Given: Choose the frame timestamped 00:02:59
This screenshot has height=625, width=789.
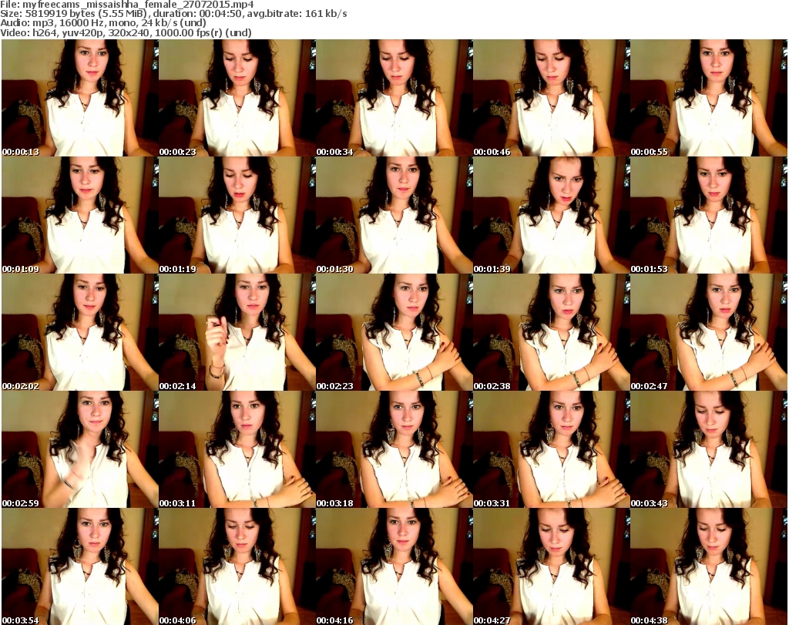Looking at the screenshot, I should (x=80, y=449).
